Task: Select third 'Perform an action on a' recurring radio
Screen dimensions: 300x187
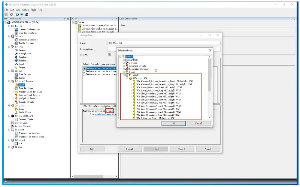Action: click(x=84, y=75)
